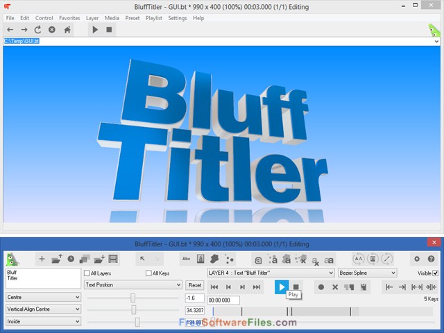
Task: Jump to last key button
Action: pos(257,287)
